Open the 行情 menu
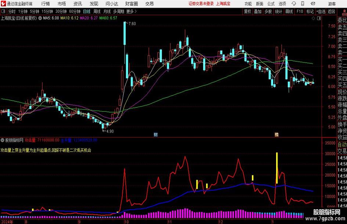347x224 pixels. tap(46, 4)
